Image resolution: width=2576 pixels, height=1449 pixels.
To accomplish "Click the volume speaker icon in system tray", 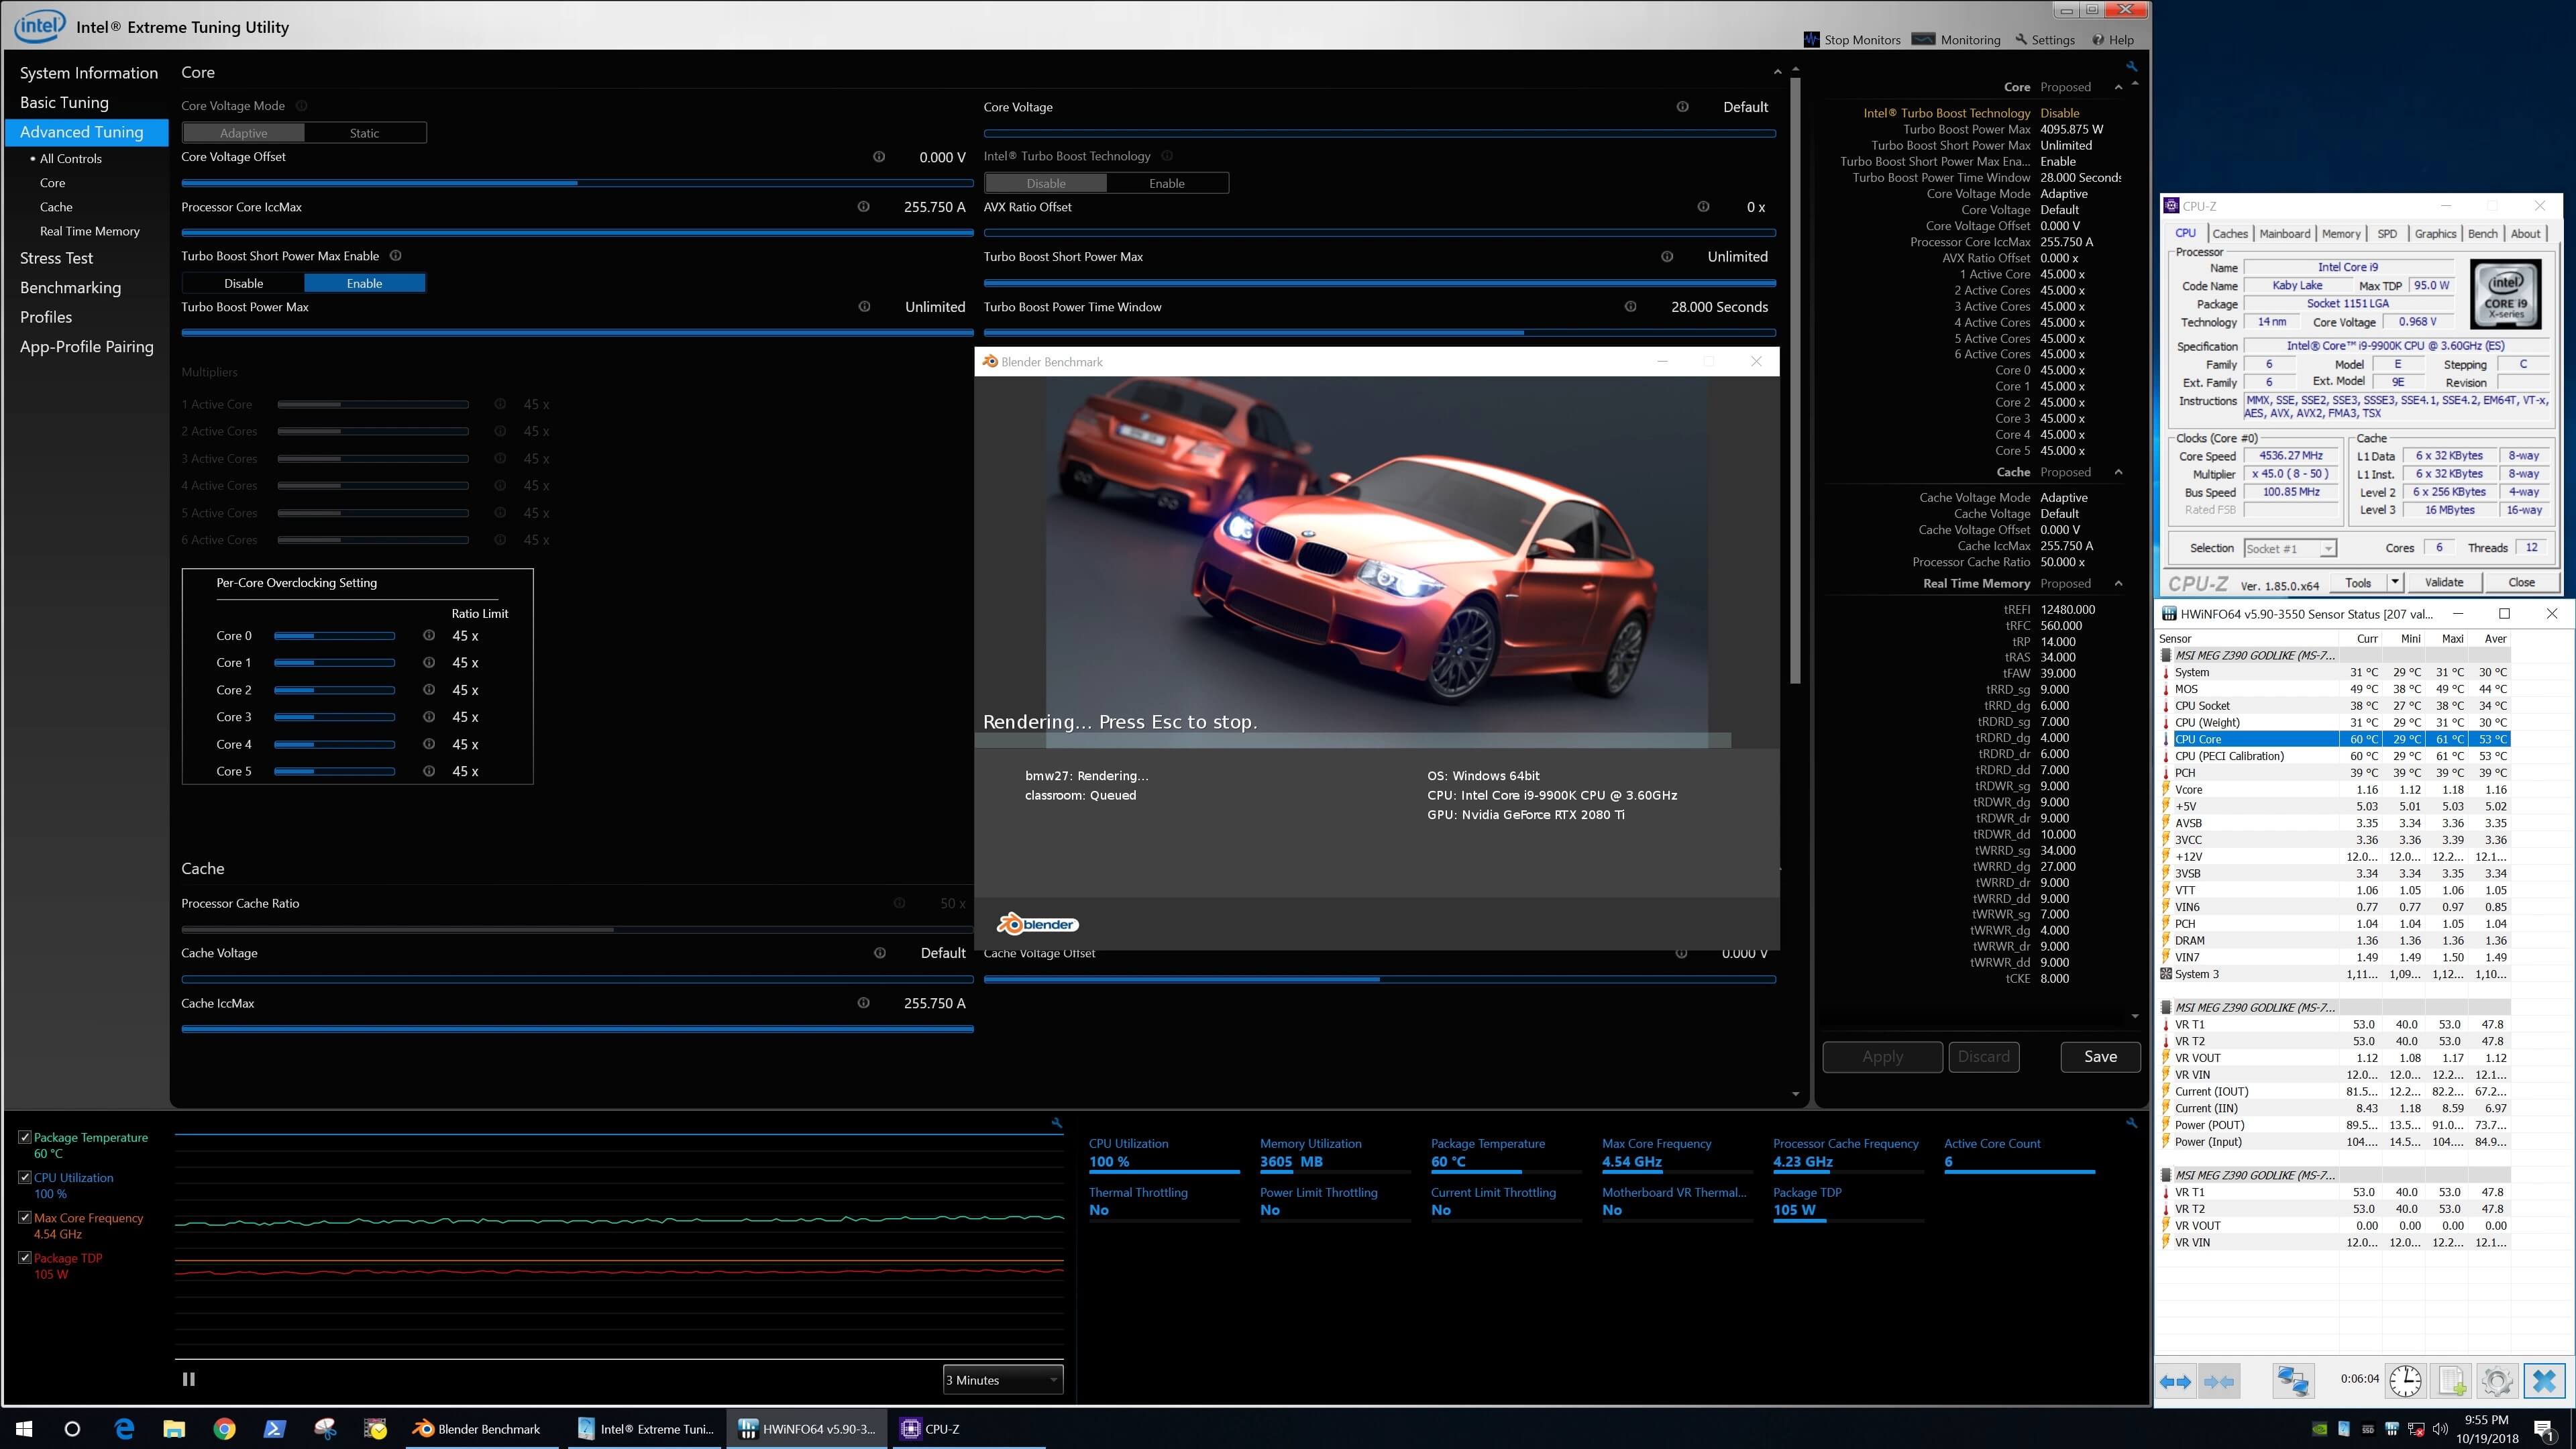I will (x=2439, y=1429).
